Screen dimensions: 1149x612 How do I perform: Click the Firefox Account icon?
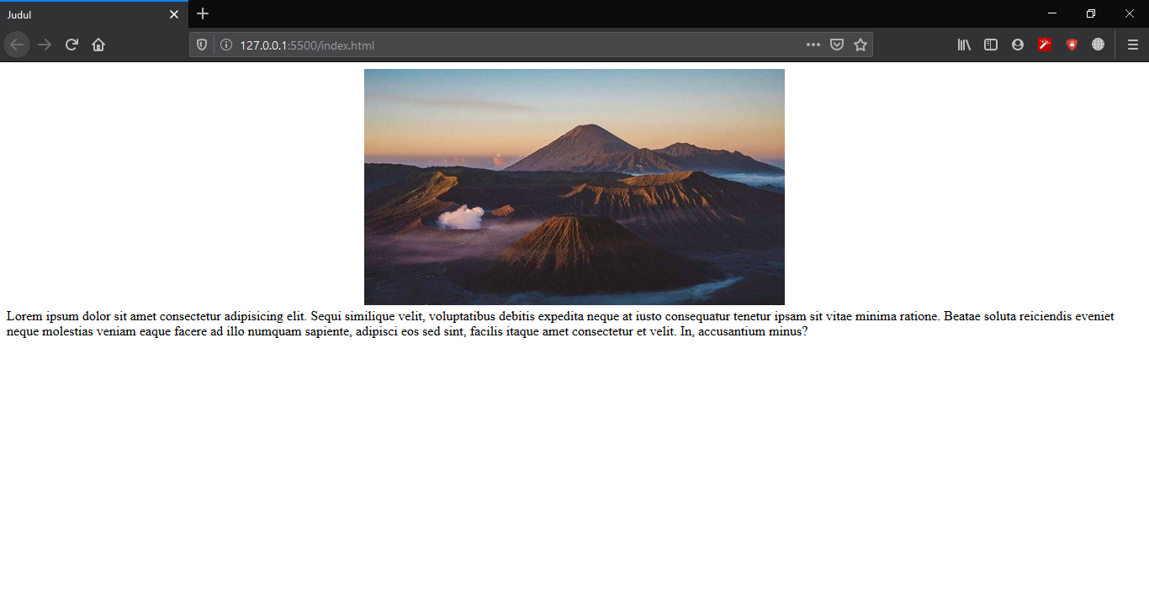pos(1017,45)
